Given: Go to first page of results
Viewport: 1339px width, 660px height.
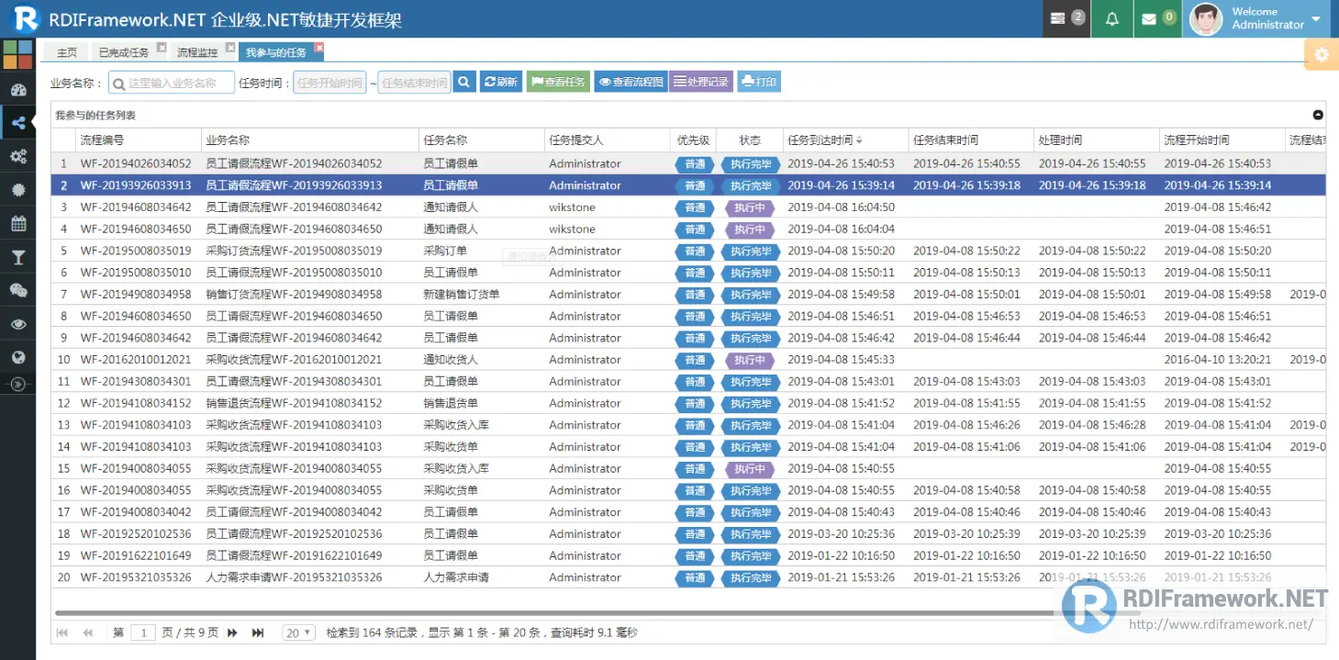Looking at the screenshot, I should pyautogui.click(x=62, y=632).
